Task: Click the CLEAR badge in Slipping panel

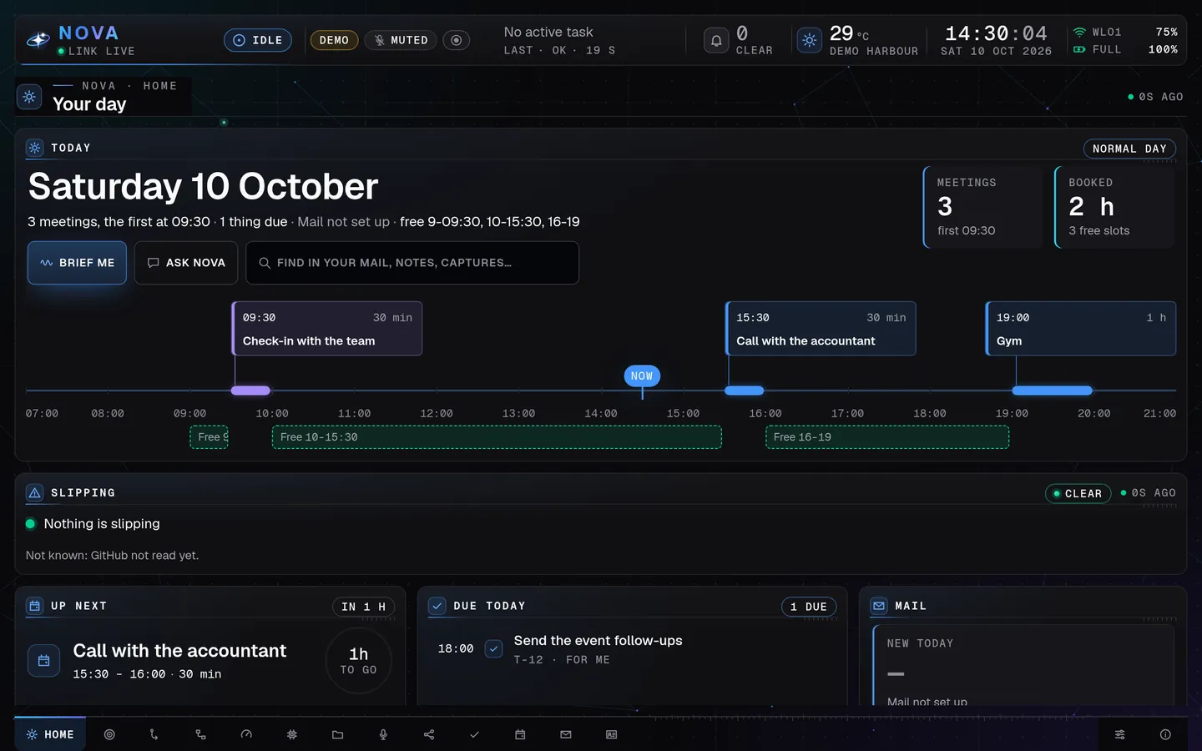Action: pyautogui.click(x=1078, y=493)
